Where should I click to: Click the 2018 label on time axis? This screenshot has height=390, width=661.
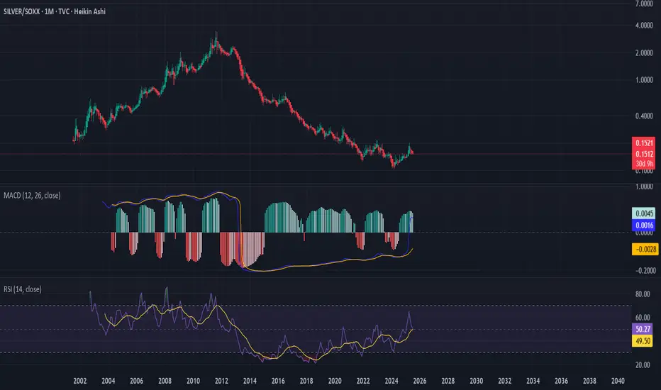[306, 381]
